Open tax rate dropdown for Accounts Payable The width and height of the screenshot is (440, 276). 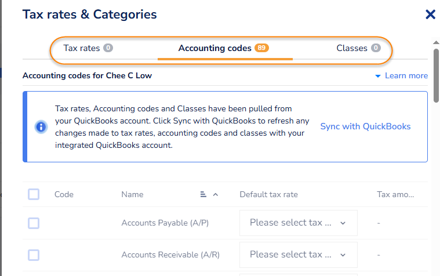pyautogui.click(x=298, y=223)
